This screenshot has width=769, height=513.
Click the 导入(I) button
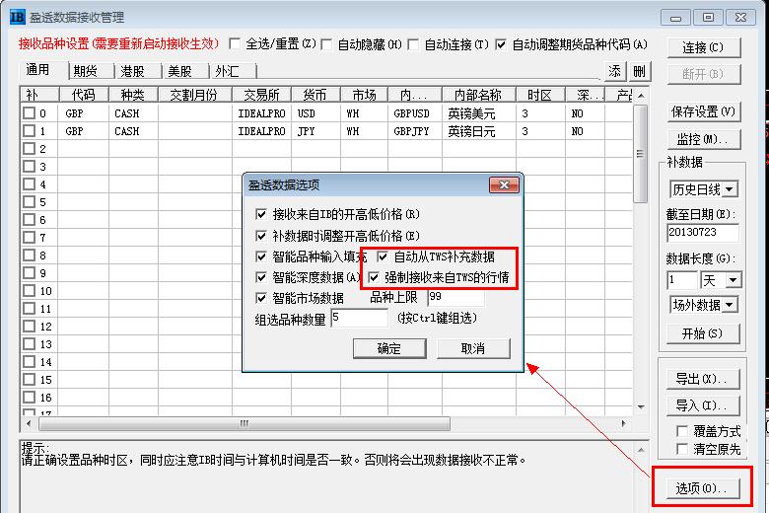[703, 405]
